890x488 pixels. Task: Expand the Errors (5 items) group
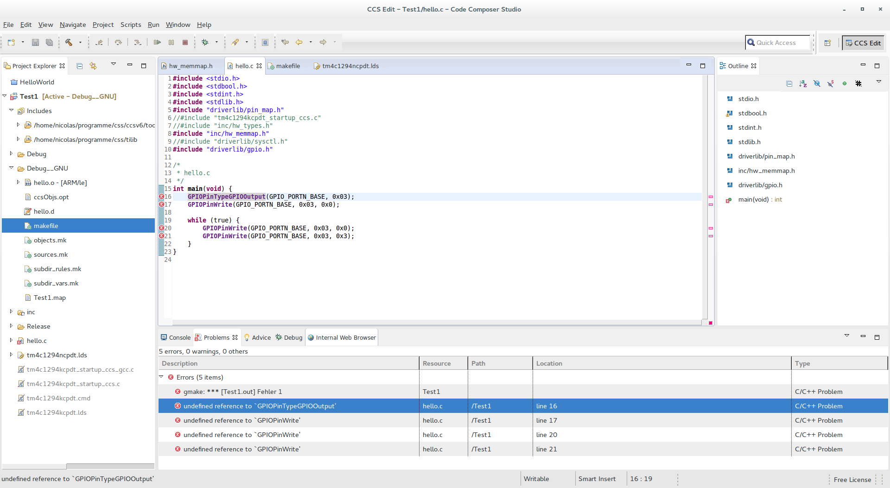[161, 377]
